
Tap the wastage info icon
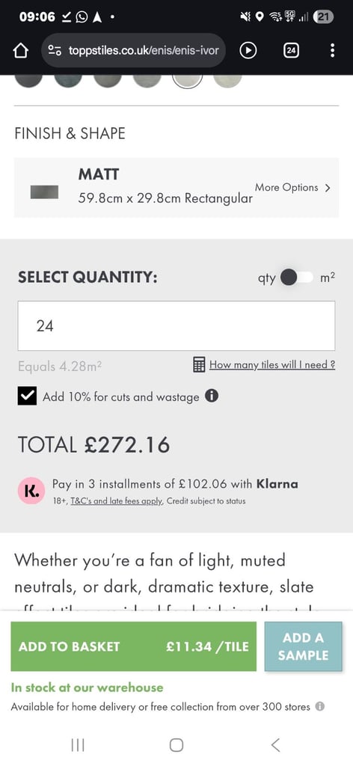[212, 396]
